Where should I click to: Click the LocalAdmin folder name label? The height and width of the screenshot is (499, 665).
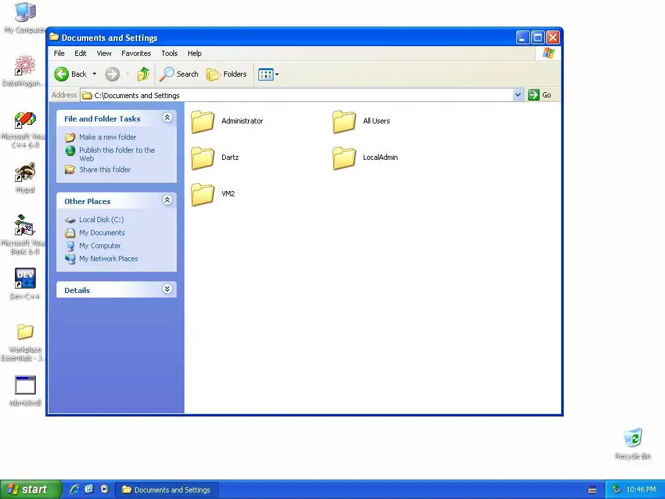(x=381, y=157)
